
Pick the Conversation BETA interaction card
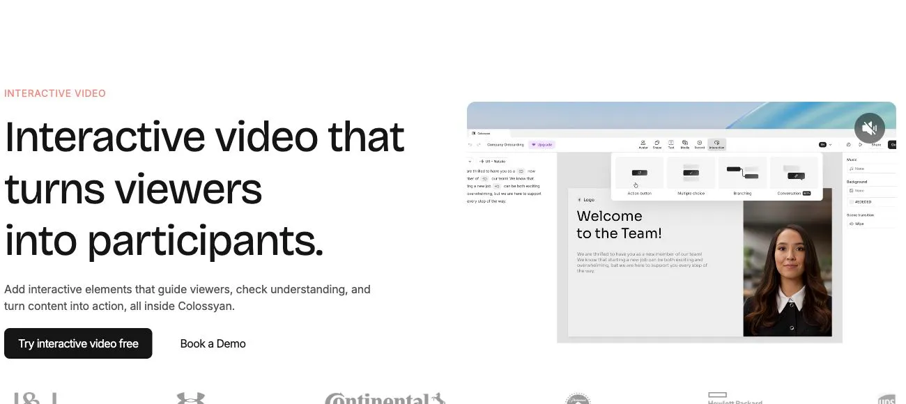click(x=794, y=176)
